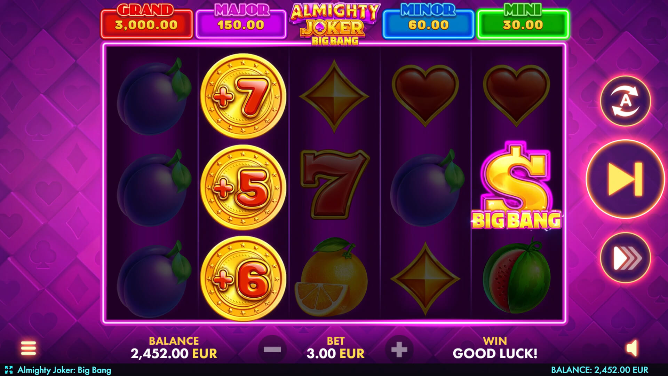668x376 pixels.
Task: Toggle autoplay mode
Action: [625, 101]
